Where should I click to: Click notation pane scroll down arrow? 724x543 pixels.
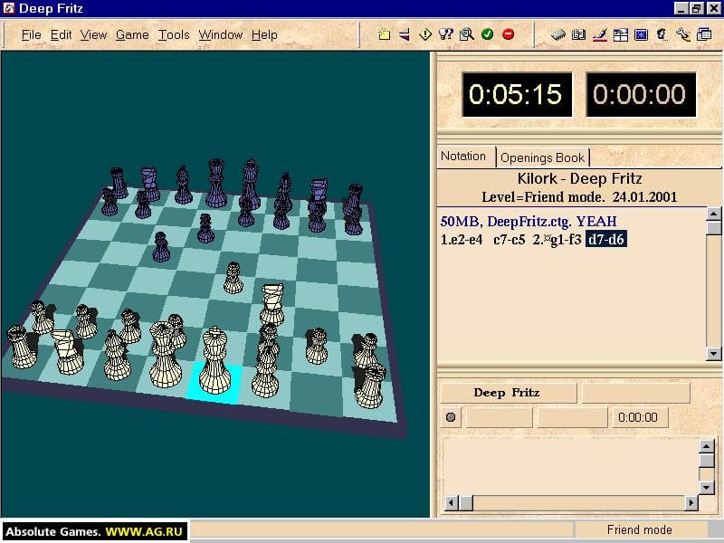click(x=713, y=354)
